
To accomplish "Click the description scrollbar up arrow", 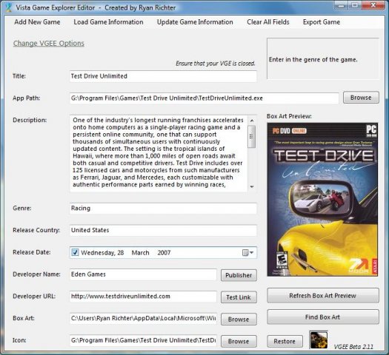I will tap(252, 121).
